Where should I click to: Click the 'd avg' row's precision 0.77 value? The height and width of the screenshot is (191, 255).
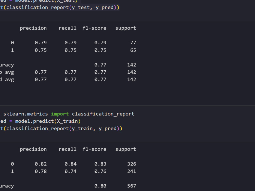(x=41, y=79)
